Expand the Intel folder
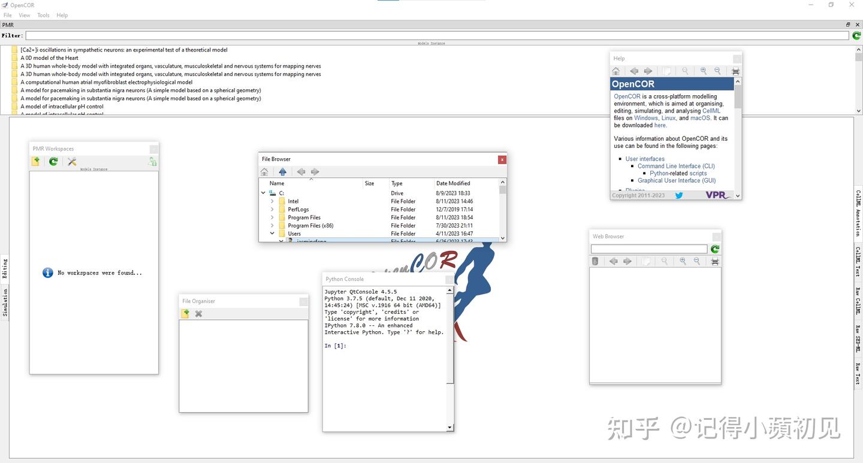863x463 pixels. [272, 201]
